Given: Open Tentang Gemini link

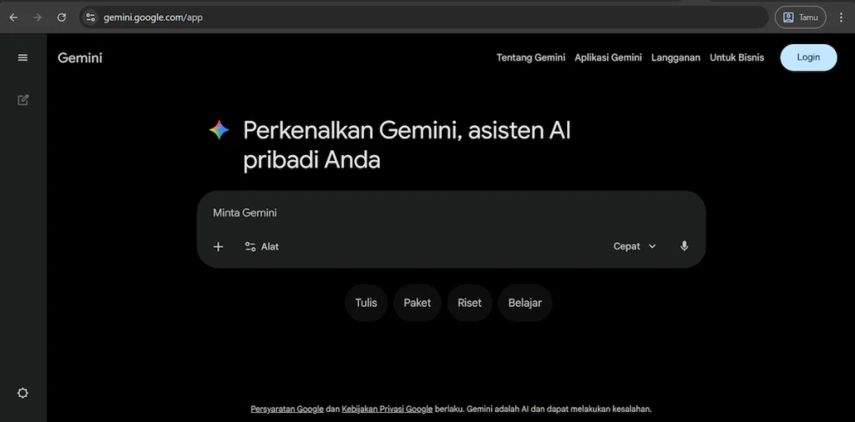Looking at the screenshot, I should [530, 58].
